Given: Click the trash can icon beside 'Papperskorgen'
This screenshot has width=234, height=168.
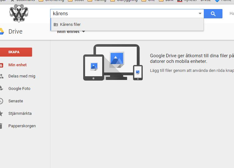Looking at the screenshot, I should click(1, 126).
